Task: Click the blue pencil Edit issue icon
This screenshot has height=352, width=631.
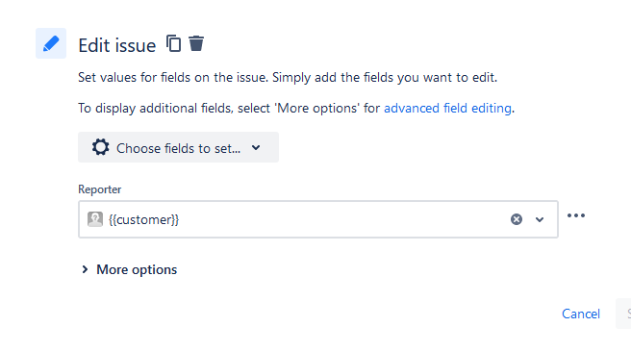Action: pyautogui.click(x=51, y=43)
